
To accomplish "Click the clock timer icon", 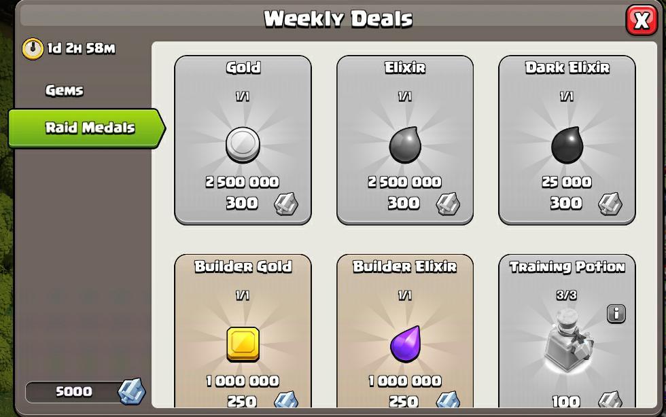I will [33, 48].
